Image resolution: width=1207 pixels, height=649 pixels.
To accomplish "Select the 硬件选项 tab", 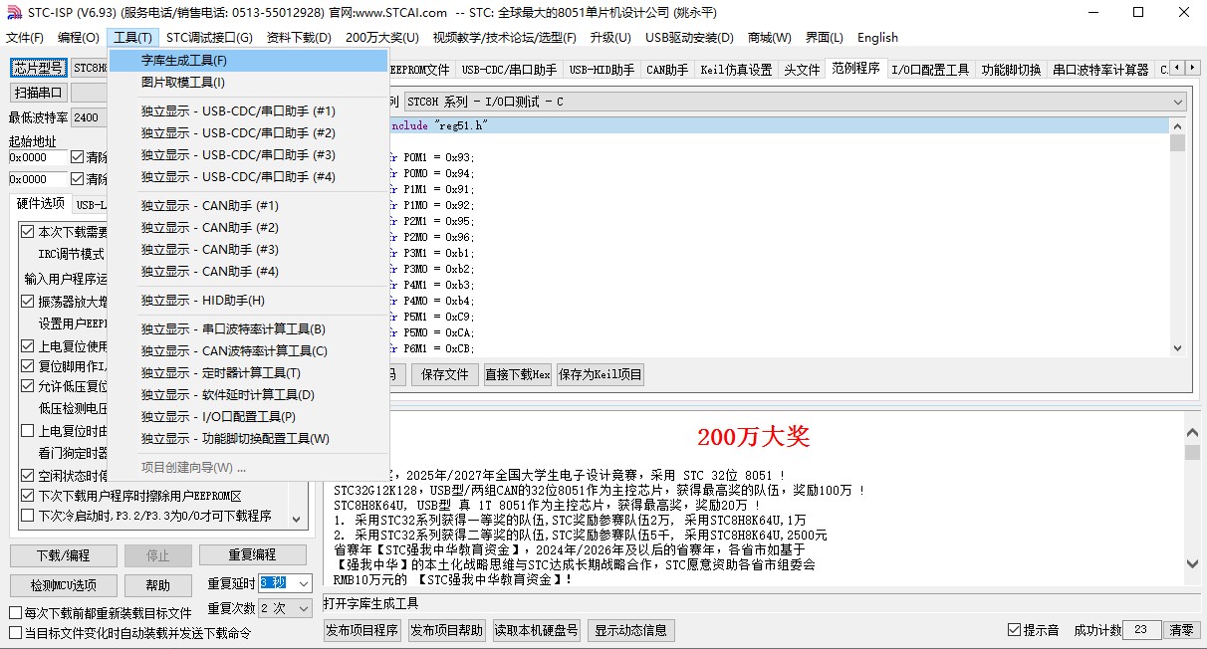I will click(x=41, y=204).
